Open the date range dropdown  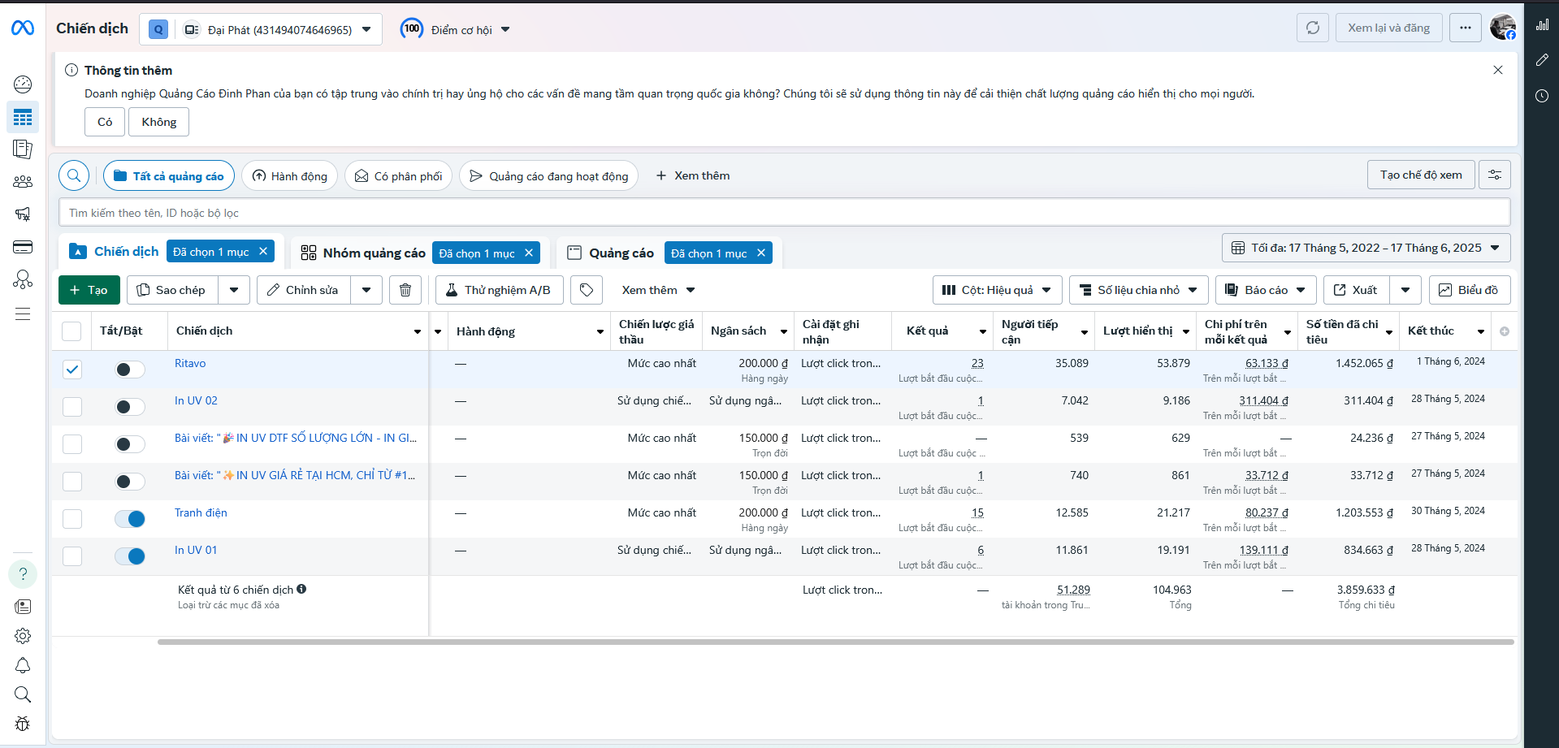pyautogui.click(x=1366, y=248)
